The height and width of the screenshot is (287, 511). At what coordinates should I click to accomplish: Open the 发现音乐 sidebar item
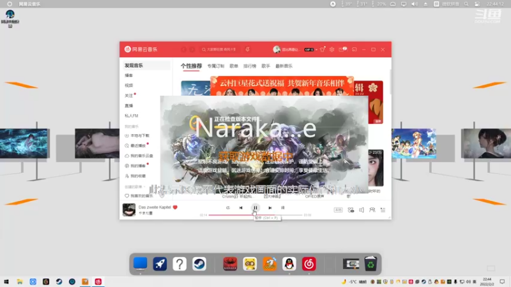[146, 66]
